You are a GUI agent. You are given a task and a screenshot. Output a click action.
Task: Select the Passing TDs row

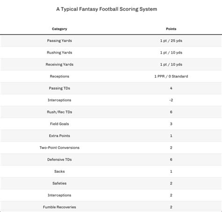tap(111, 88)
